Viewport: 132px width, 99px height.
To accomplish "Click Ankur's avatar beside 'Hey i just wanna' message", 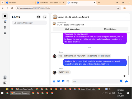I will tap(55, 56).
